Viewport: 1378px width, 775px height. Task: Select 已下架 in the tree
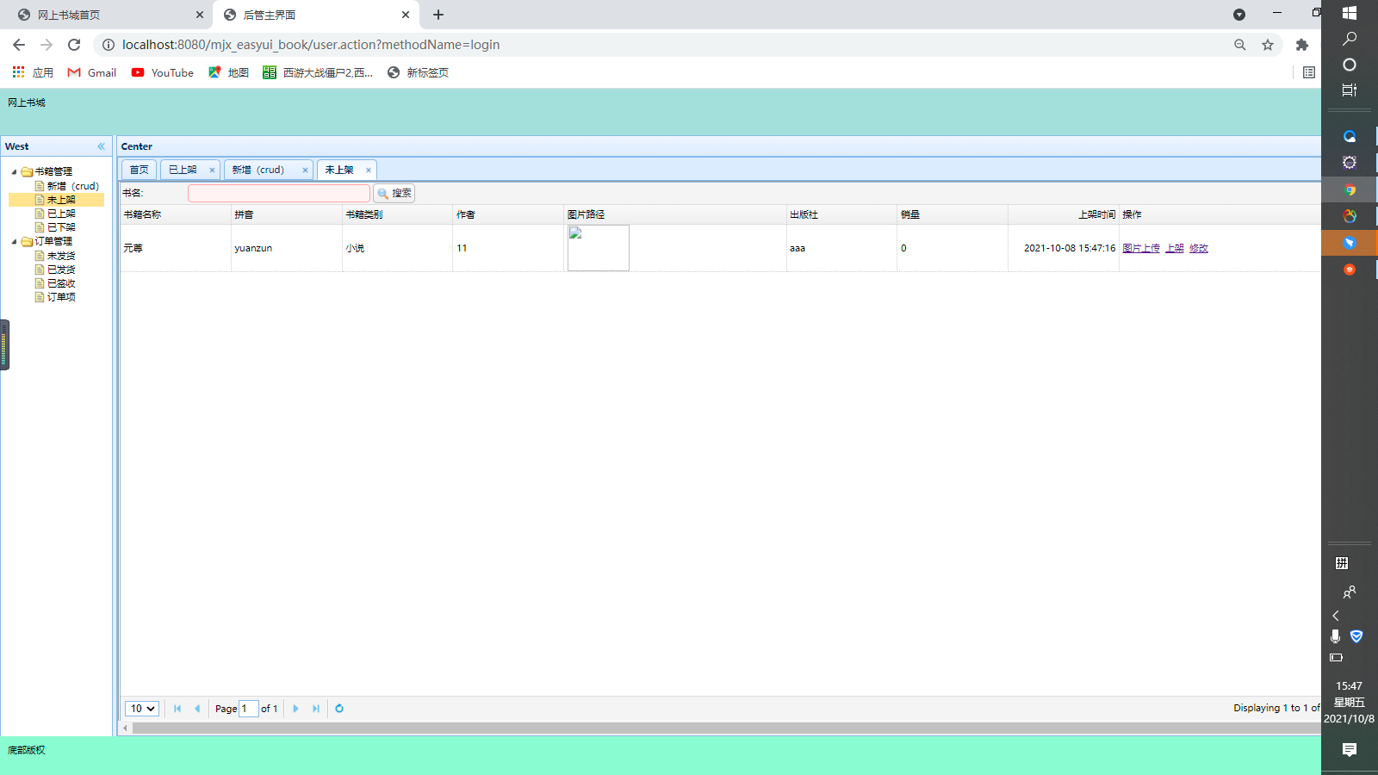pos(61,227)
